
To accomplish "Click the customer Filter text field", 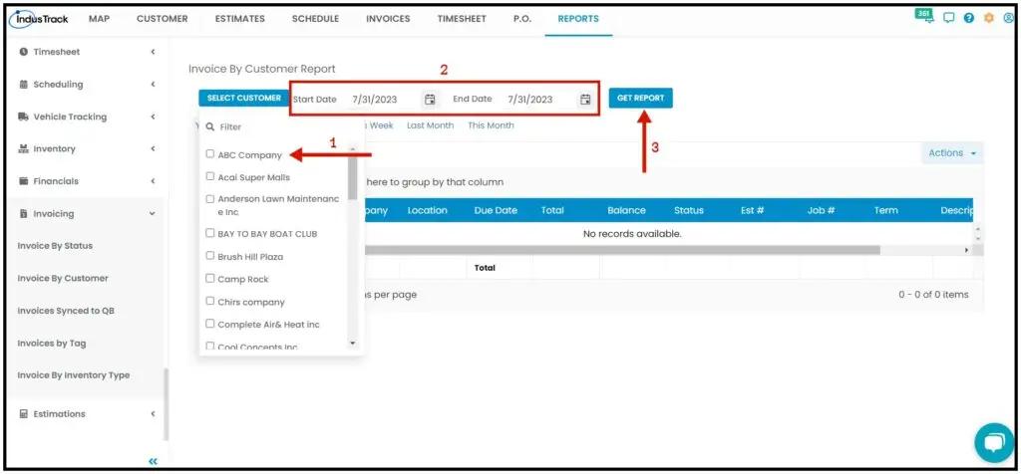I will [x=283, y=126].
